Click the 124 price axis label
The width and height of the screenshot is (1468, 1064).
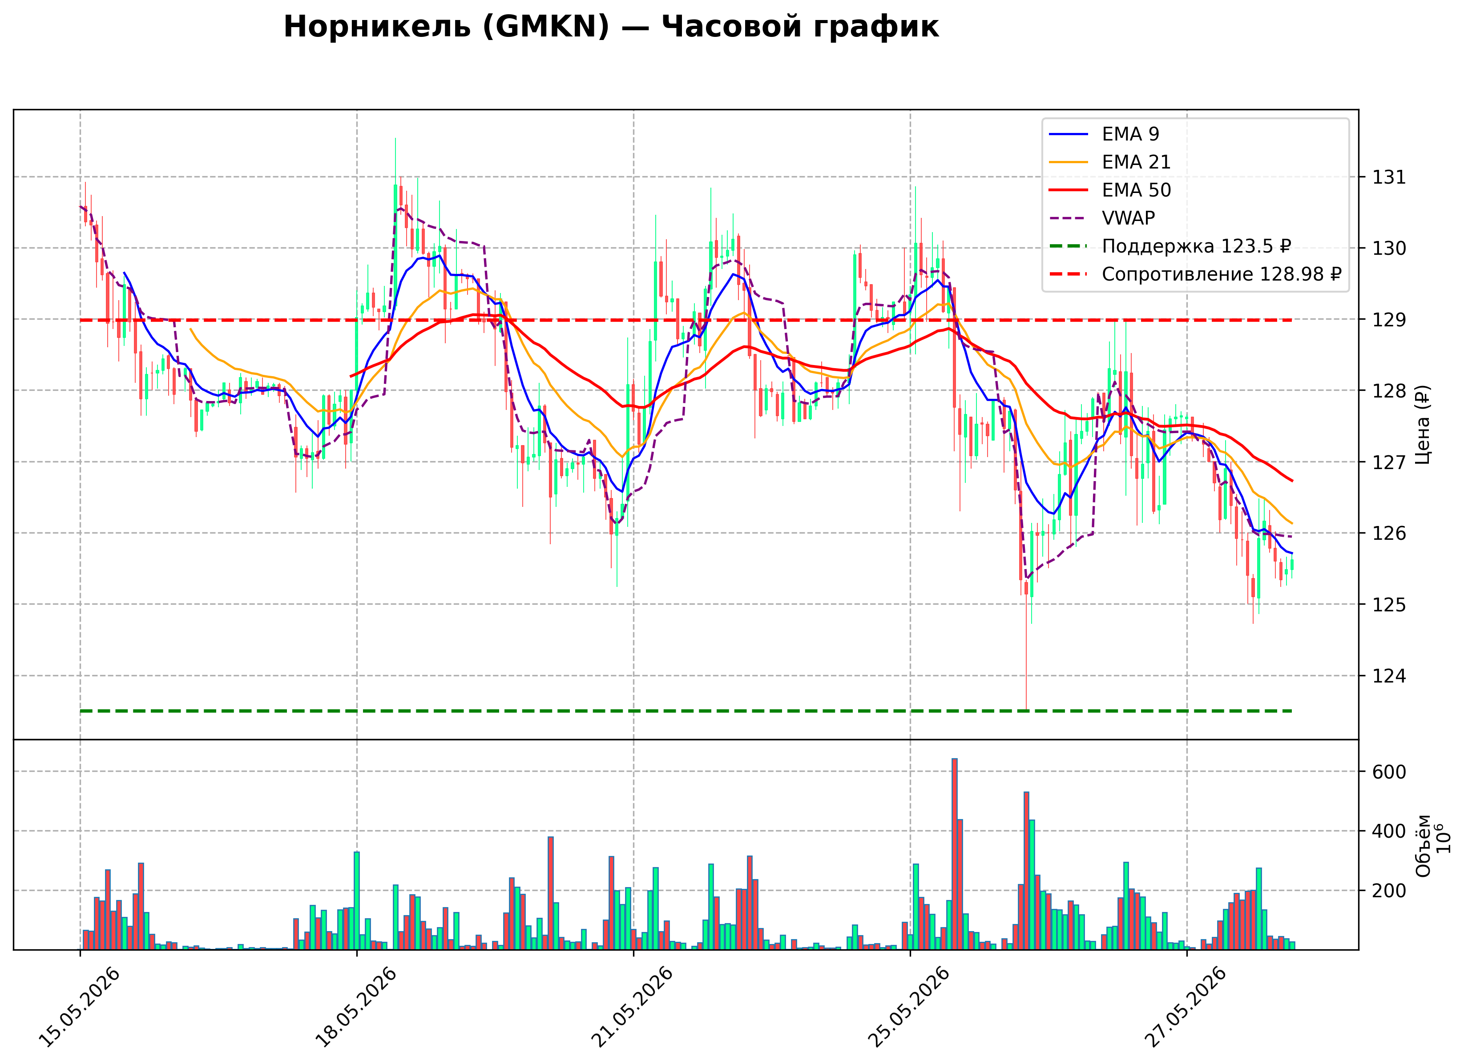point(1389,676)
